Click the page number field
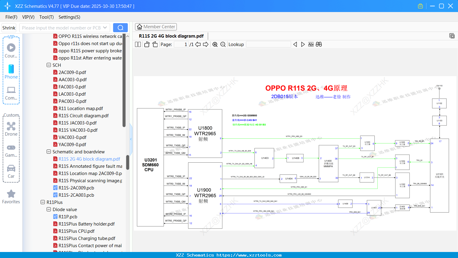Image resolution: width=458 pixels, height=258 pixels. (181, 45)
